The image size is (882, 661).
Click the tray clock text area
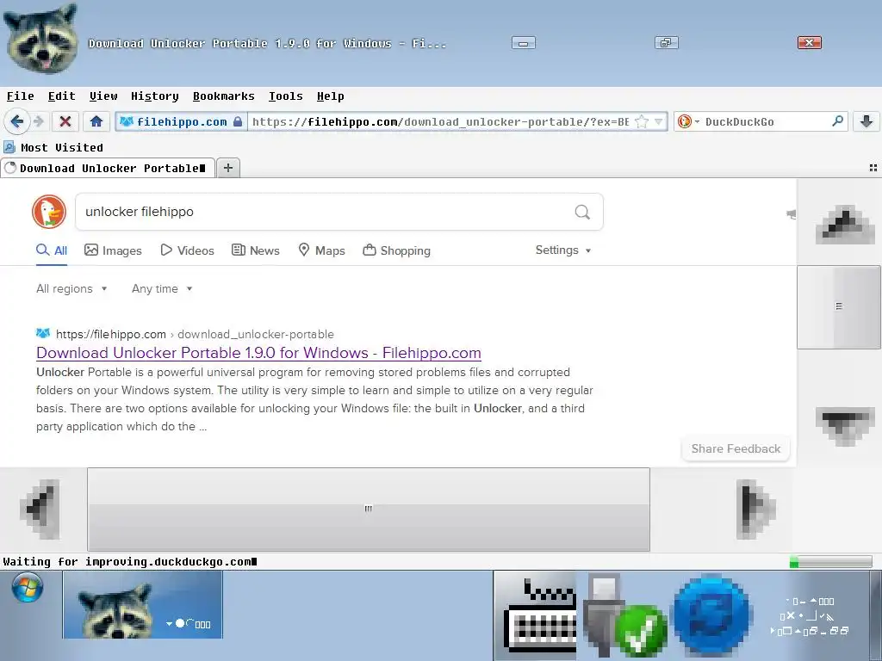810,616
